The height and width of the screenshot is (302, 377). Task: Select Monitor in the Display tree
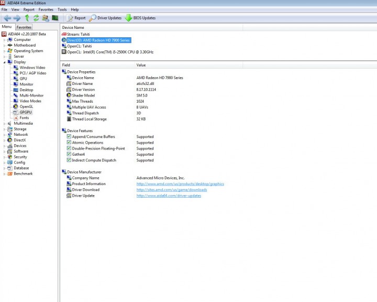pos(26,84)
